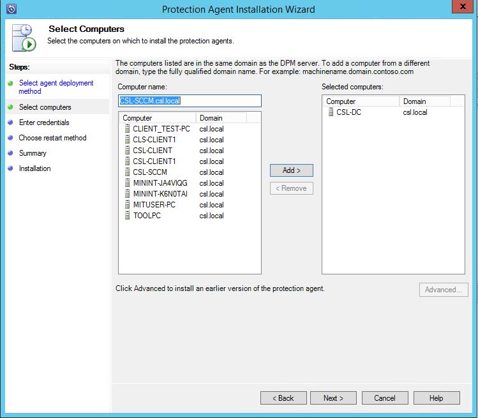Click the server icon beside CSL-DC
Viewport: 478px width, 418px height.
point(331,112)
